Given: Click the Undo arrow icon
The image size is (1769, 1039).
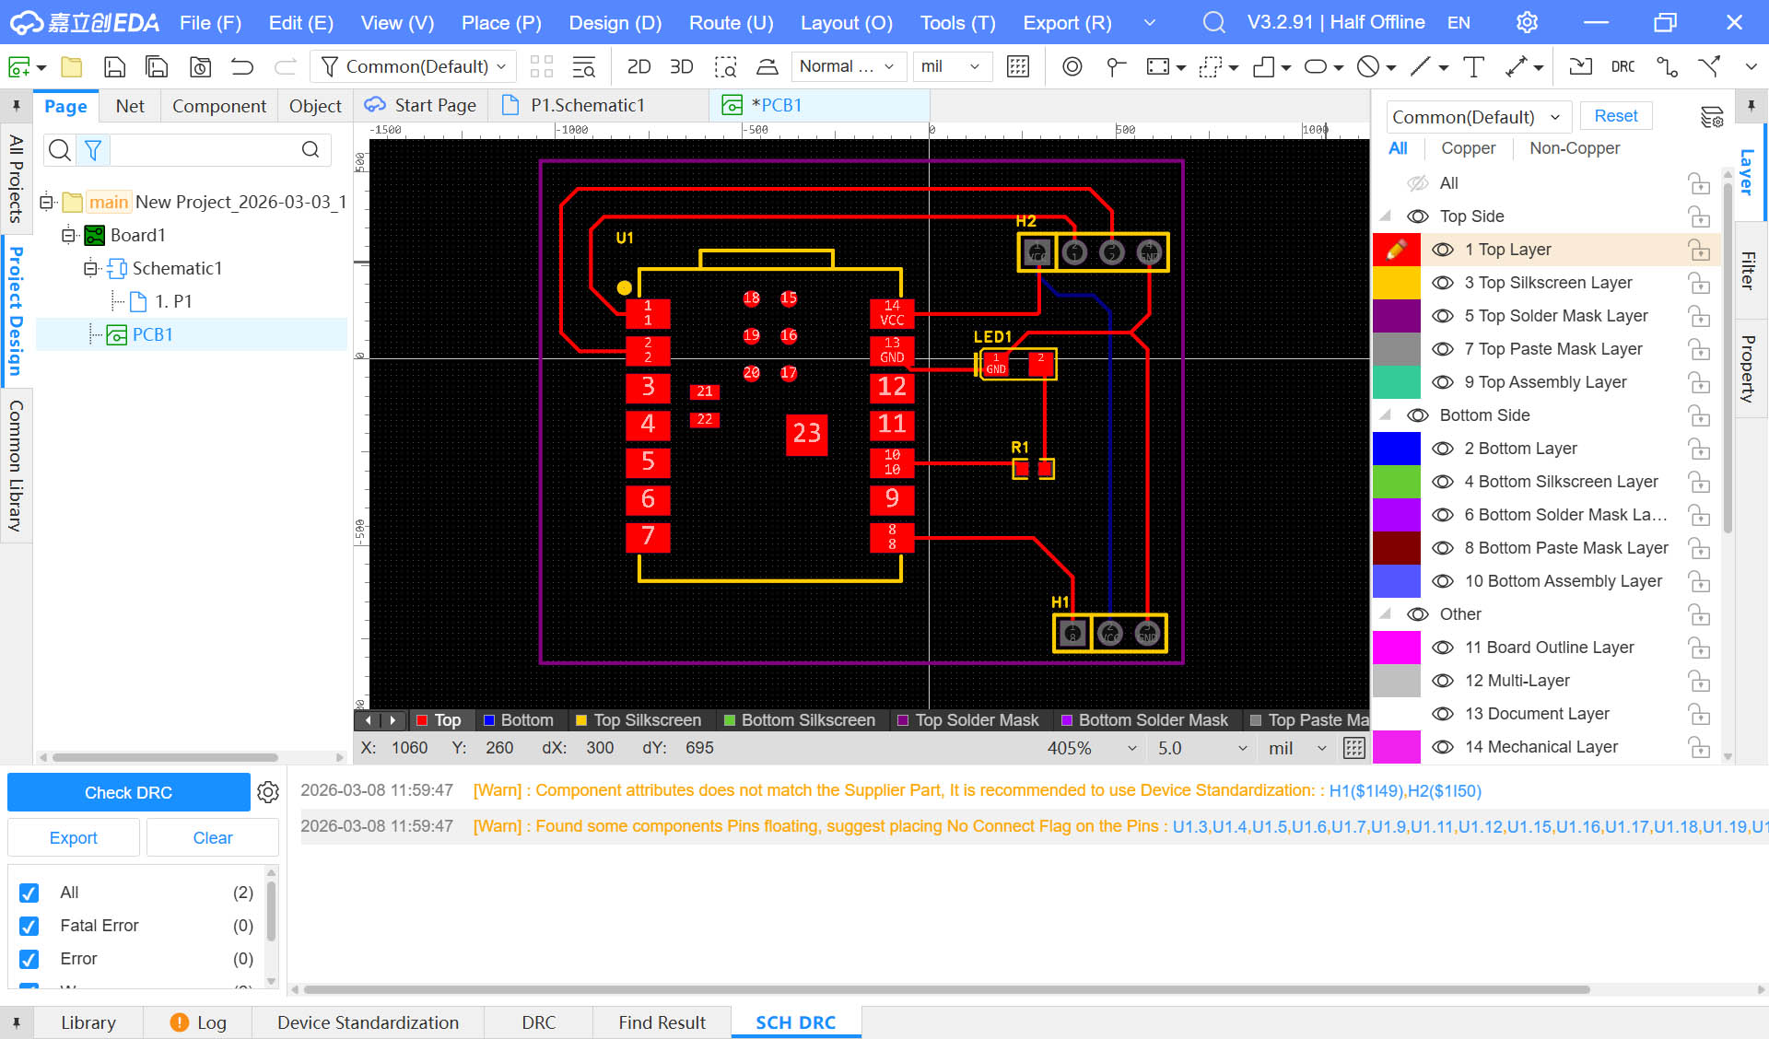Looking at the screenshot, I should point(242,66).
